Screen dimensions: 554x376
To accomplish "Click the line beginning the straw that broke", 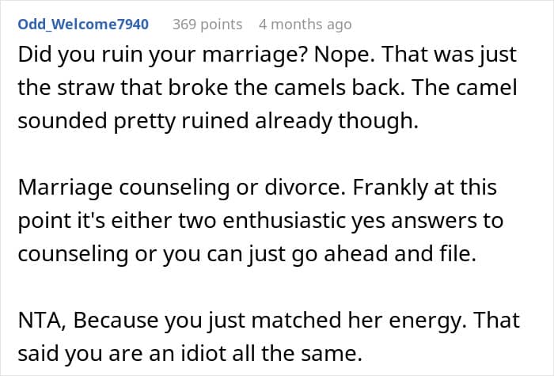I will point(268,88).
